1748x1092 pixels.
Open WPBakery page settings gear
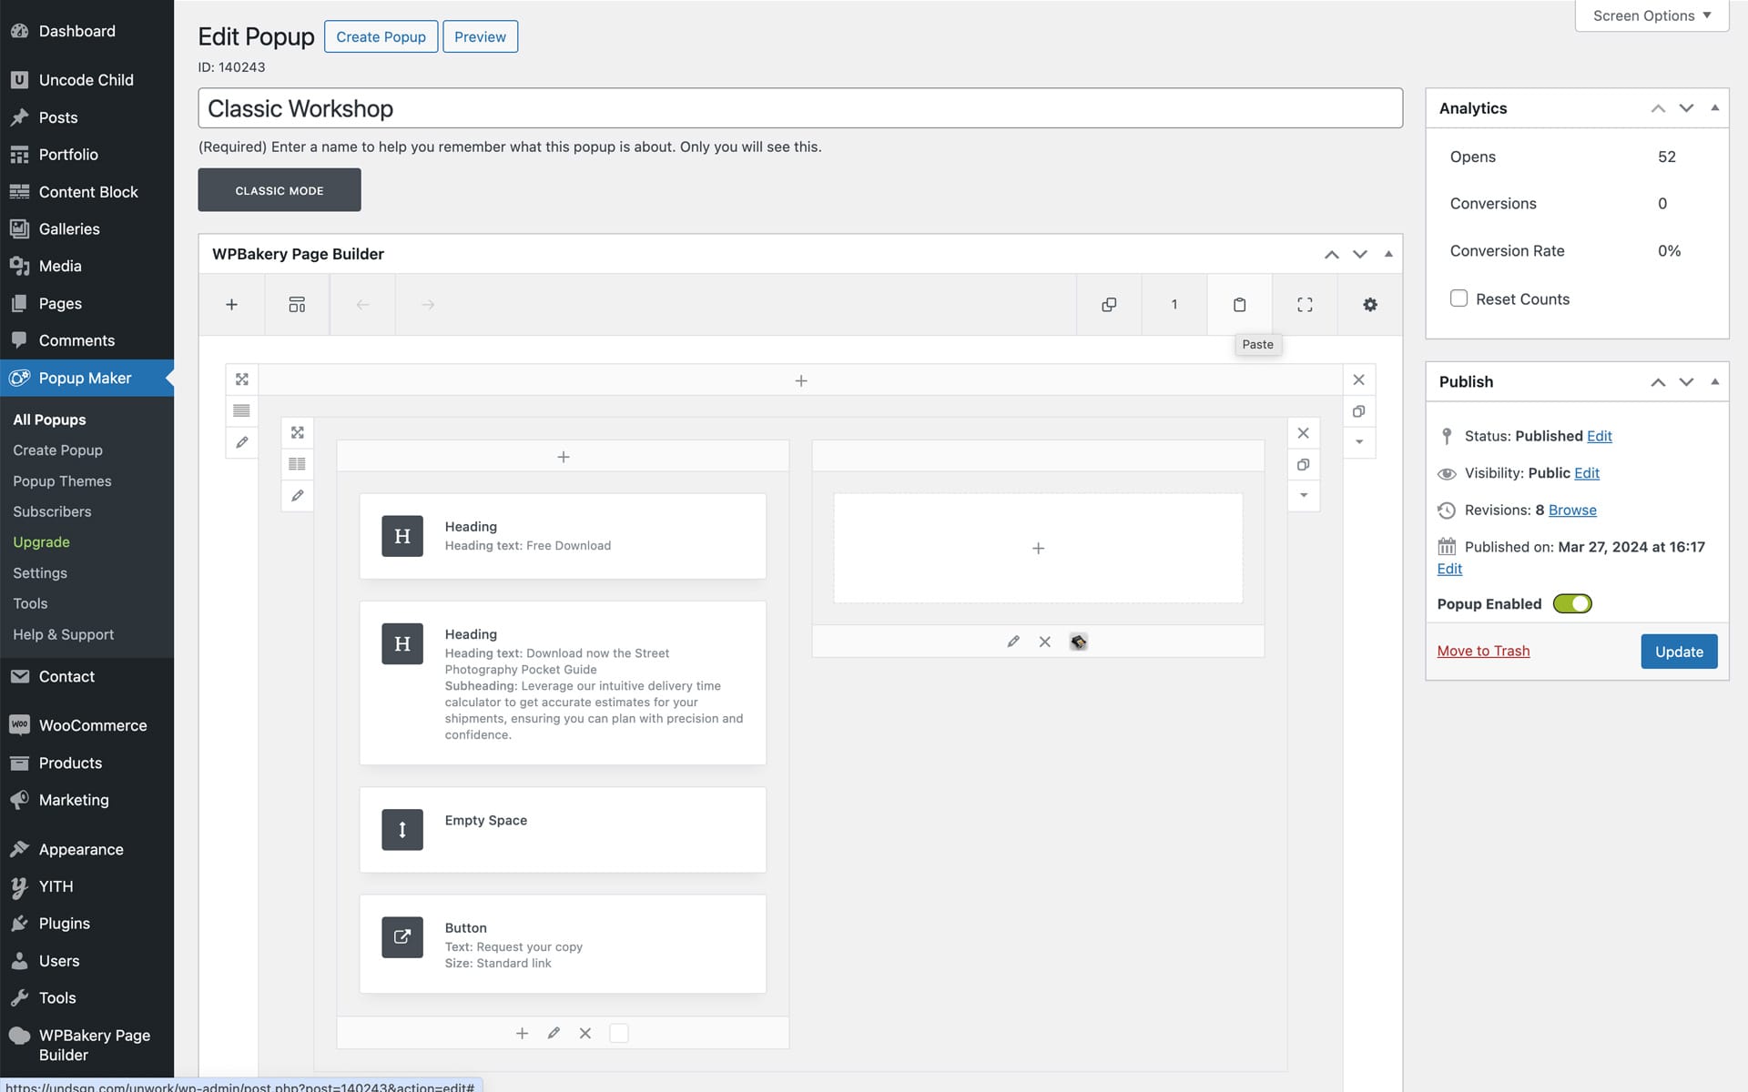[1369, 305]
